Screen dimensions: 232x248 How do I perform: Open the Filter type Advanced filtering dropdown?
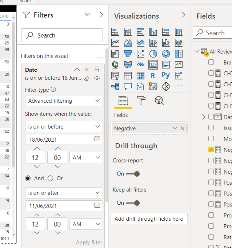coord(64,101)
